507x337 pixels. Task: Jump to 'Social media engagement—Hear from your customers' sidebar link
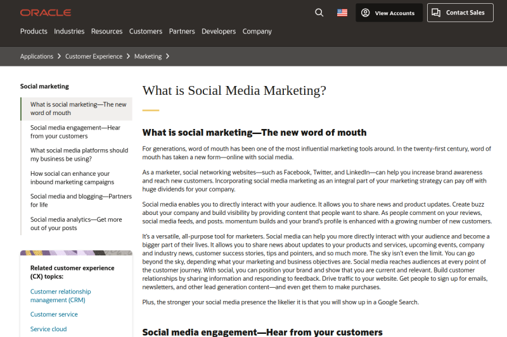75,132
